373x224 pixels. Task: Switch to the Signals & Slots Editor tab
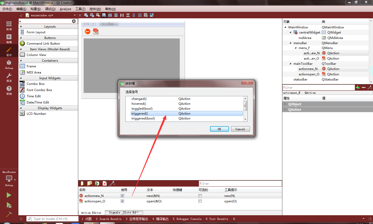124,212
